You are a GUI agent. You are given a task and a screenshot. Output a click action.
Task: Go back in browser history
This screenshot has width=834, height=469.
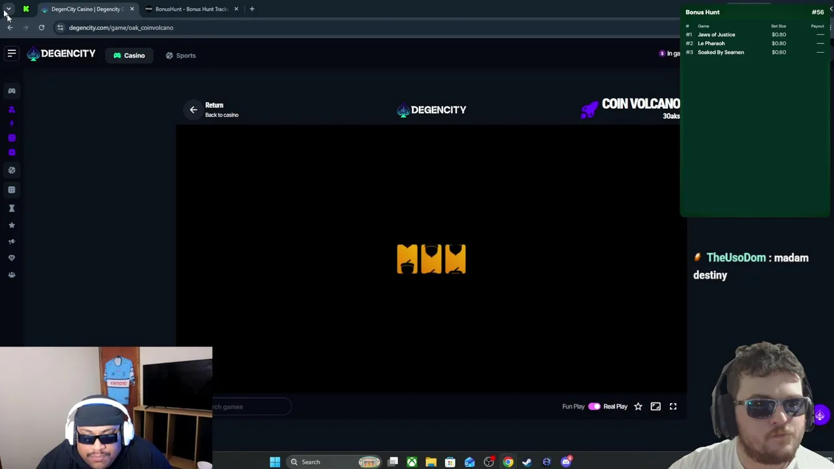[x=10, y=27]
